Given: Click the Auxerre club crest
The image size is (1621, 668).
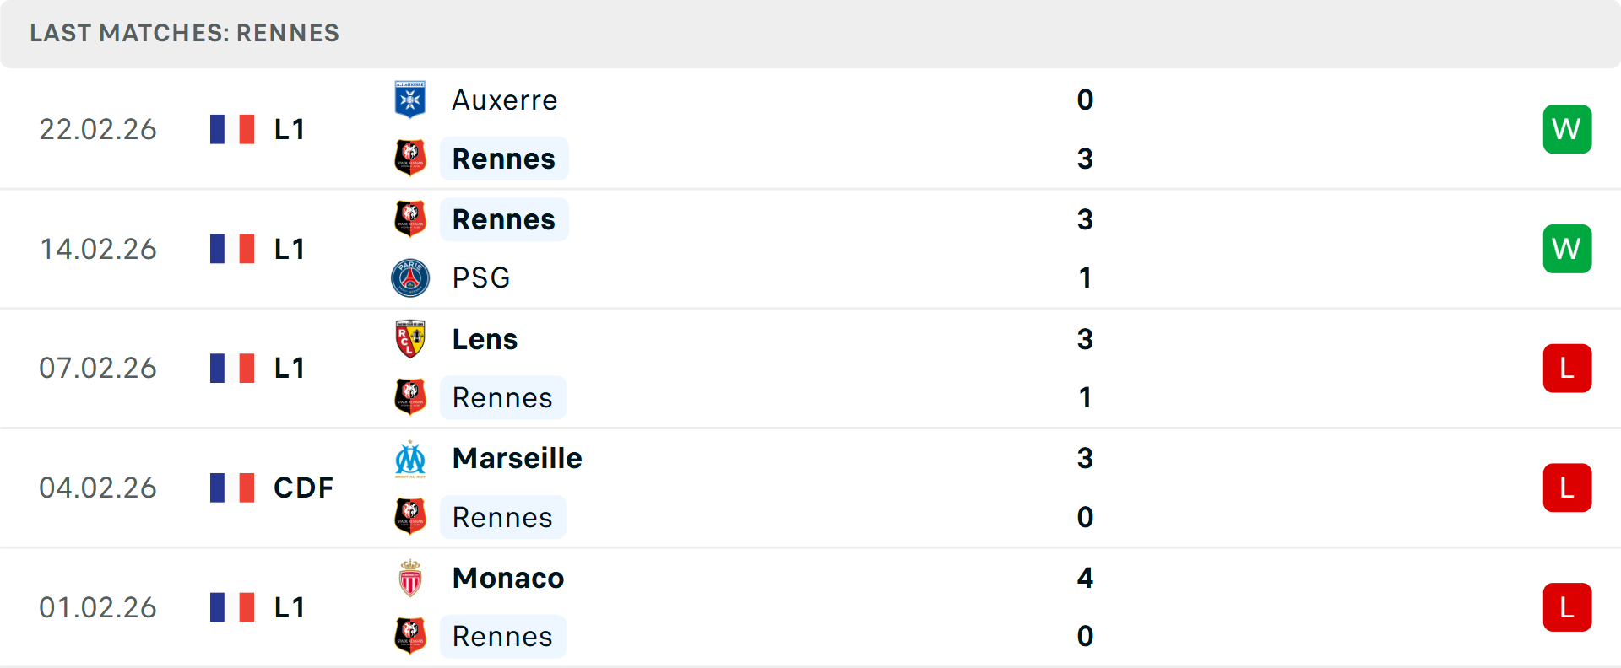Looking at the screenshot, I should click(410, 98).
